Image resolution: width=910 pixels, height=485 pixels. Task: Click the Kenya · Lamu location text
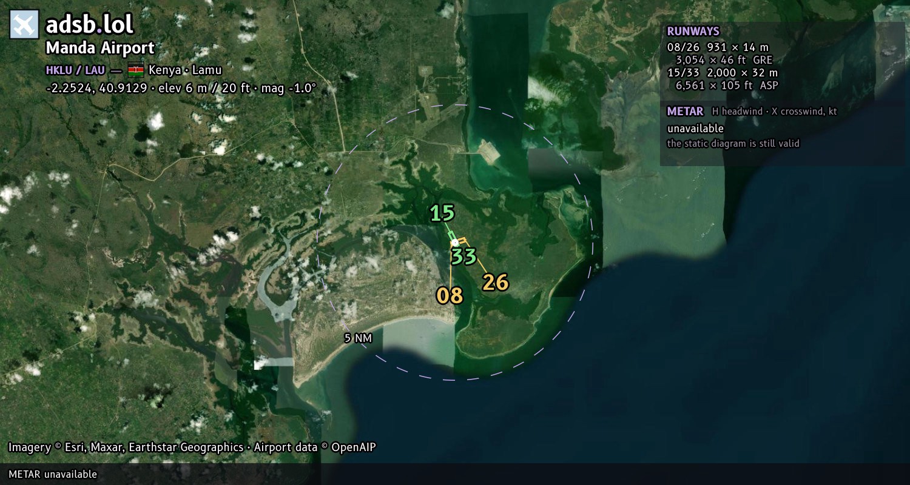[185, 70]
